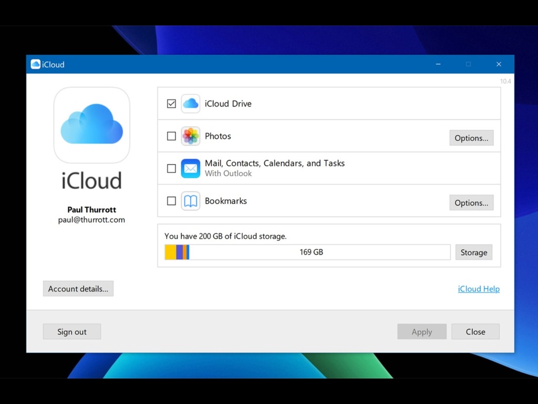Sign out of iCloud
The height and width of the screenshot is (404, 538).
(72, 331)
